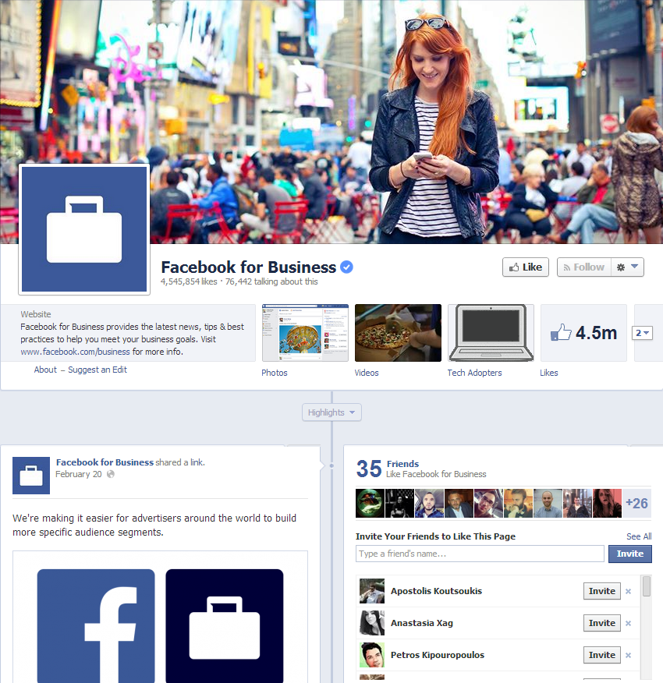
Task: Dismiss the Petros Kipouropoulos suggestion
Action: (628, 656)
